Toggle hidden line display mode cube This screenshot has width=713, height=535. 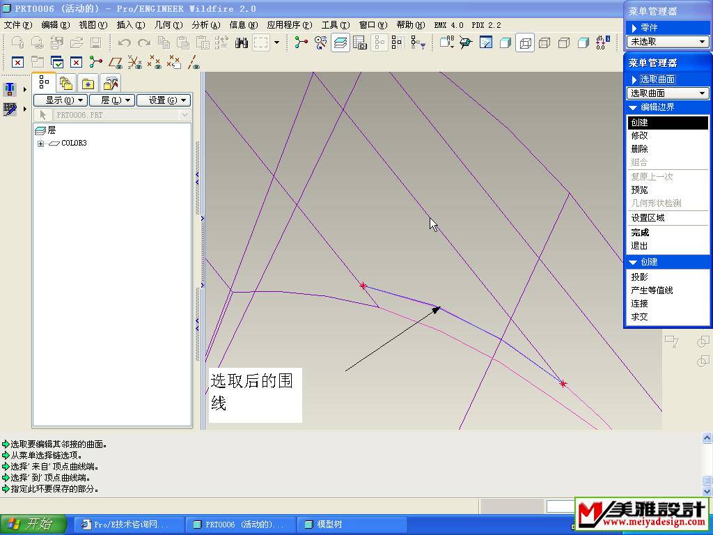[x=544, y=42]
